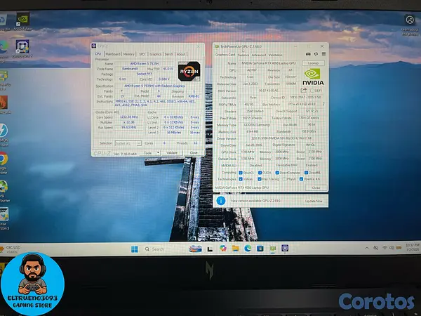Click Update Now in the GPU-Z banner
The width and height of the screenshot is (421, 316).
(314, 201)
